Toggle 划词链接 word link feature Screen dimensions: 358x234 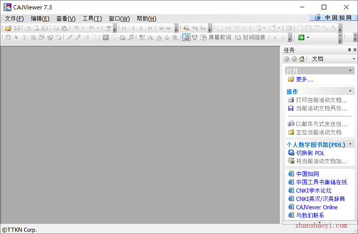pos(250,37)
